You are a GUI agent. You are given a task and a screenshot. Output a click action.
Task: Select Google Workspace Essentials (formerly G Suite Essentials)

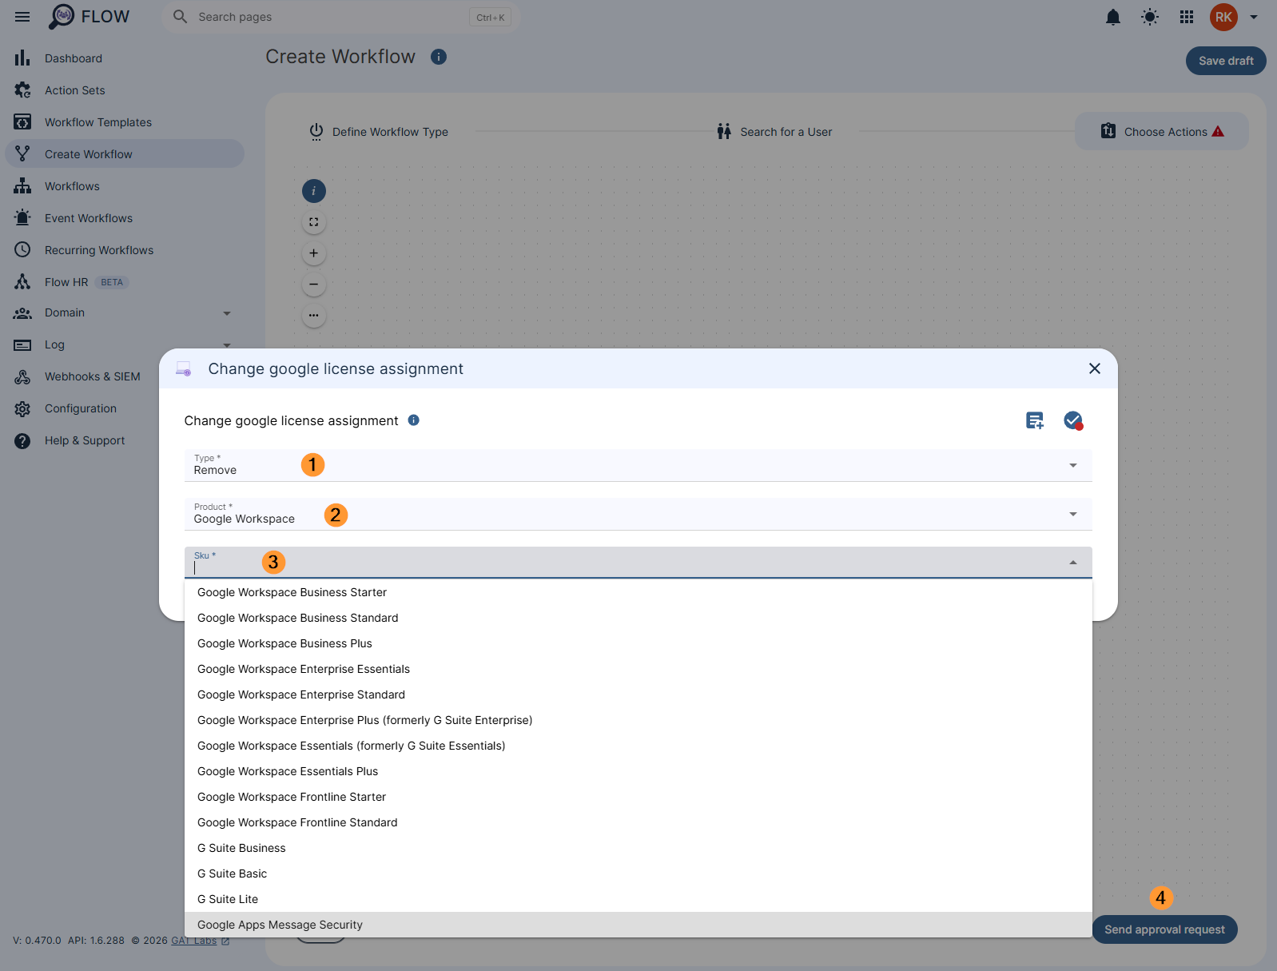(638, 746)
